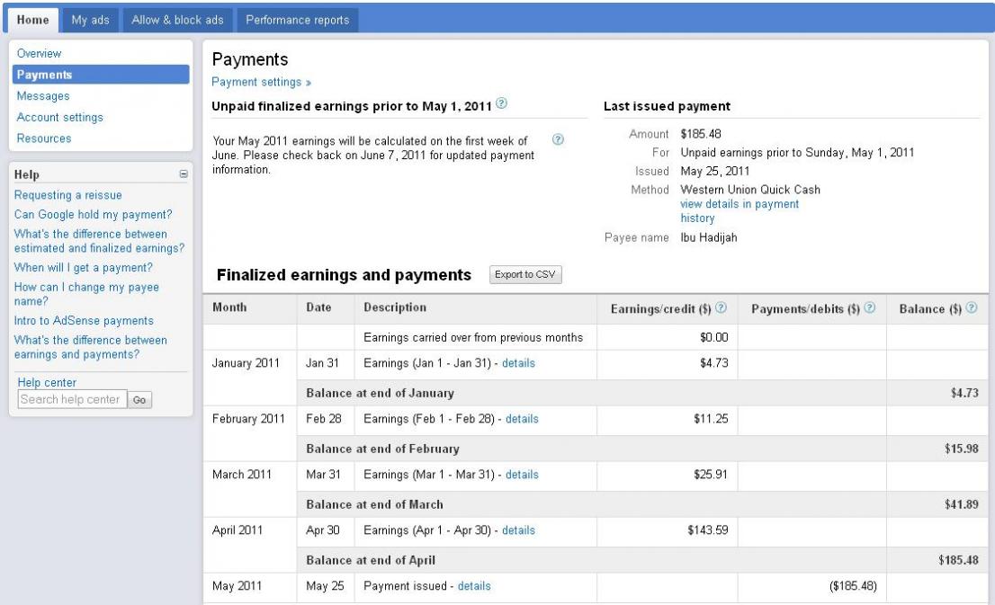Click help icon next to May earnings notice
Image resolution: width=995 pixels, height=605 pixels.
[559, 140]
